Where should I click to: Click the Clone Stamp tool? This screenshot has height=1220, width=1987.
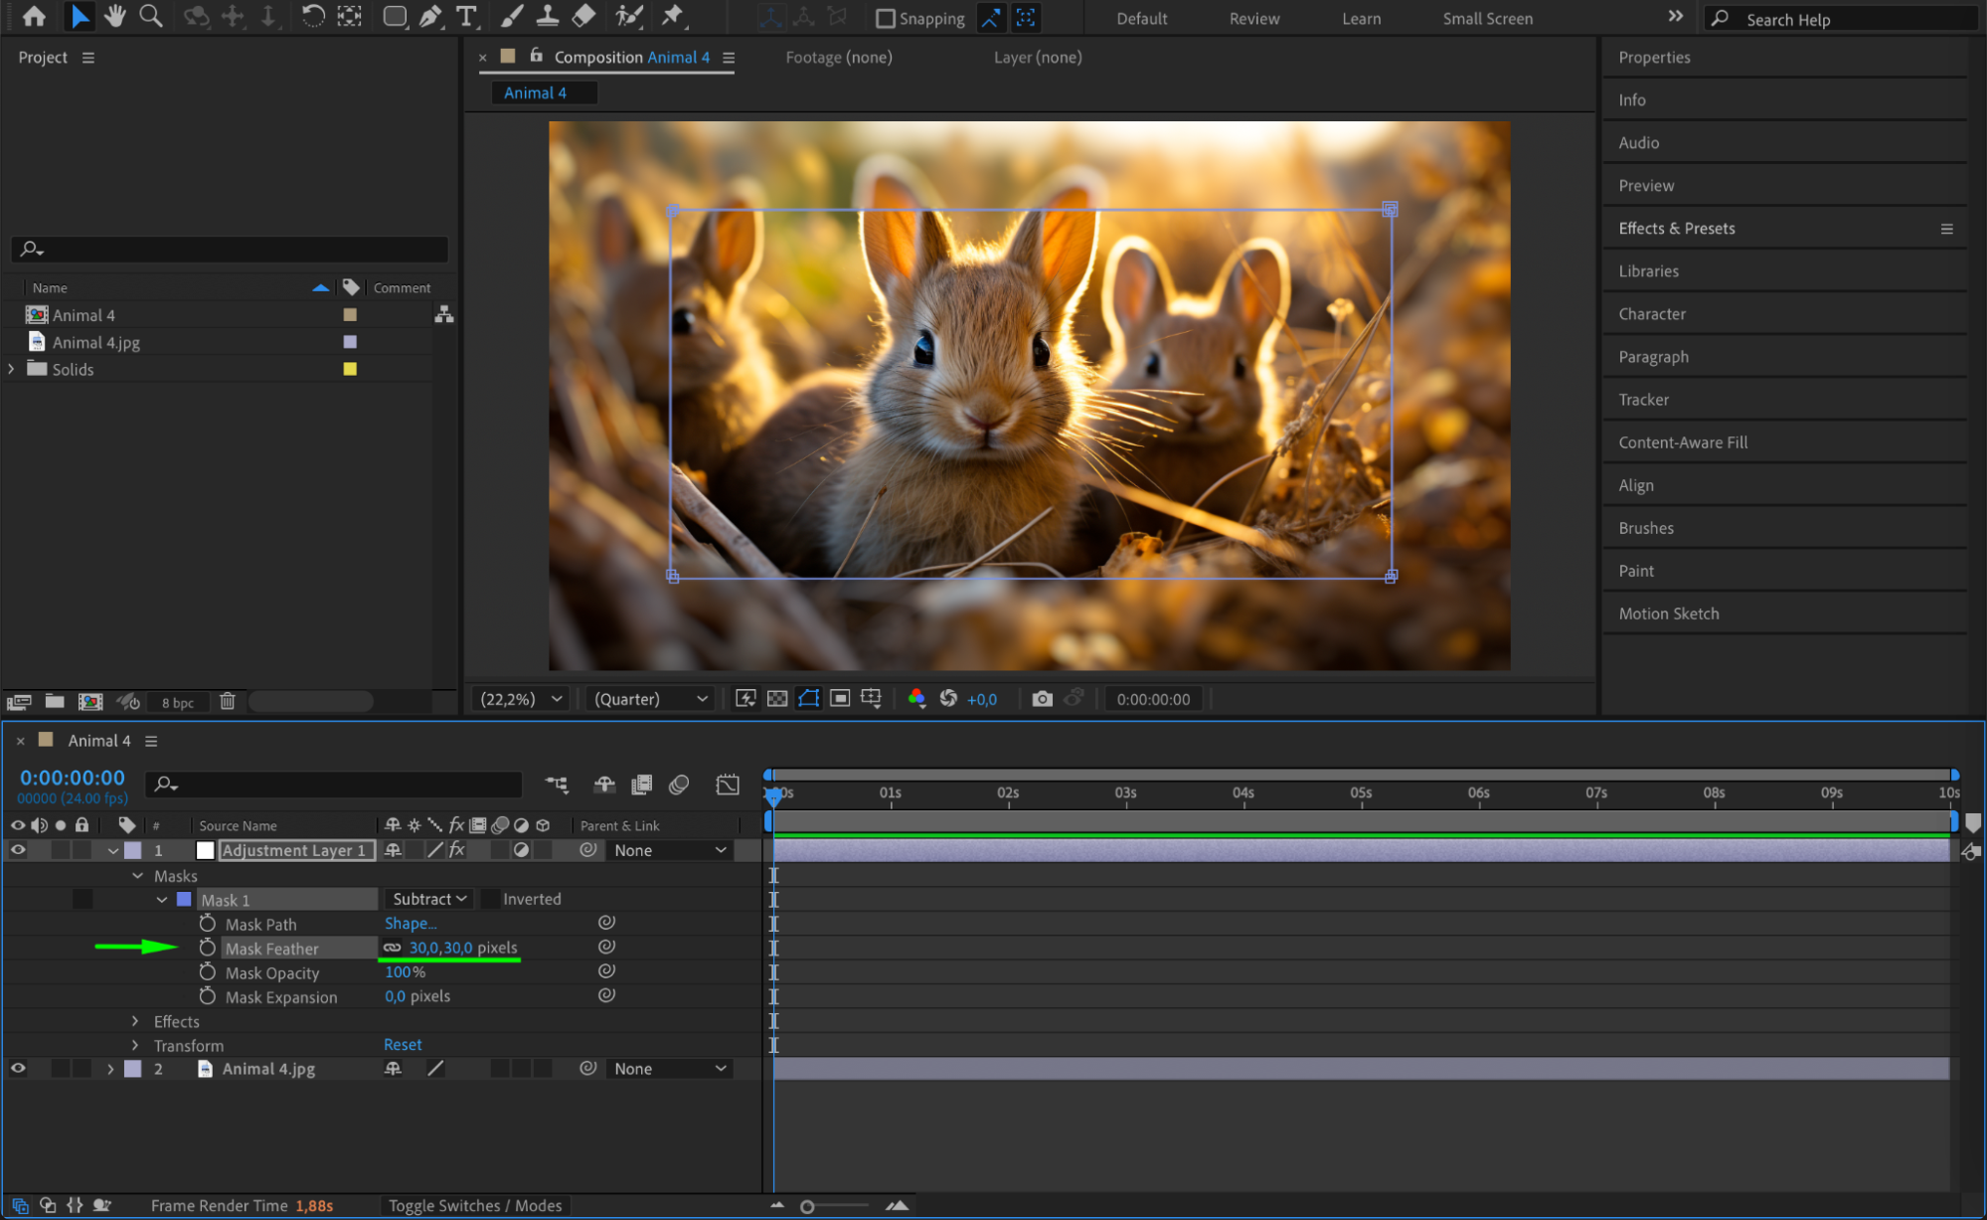(x=547, y=16)
